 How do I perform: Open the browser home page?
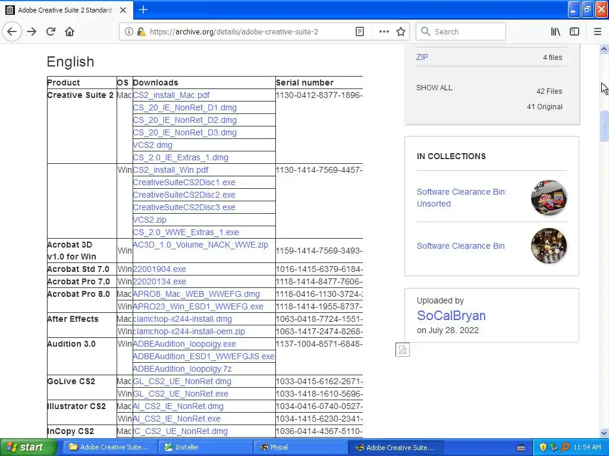(70, 31)
